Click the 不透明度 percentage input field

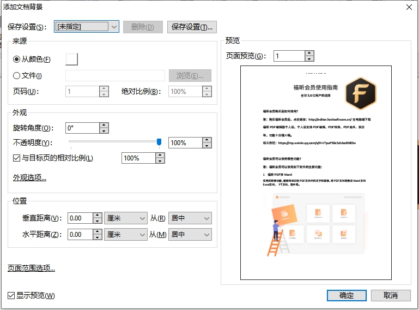(184, 143)
